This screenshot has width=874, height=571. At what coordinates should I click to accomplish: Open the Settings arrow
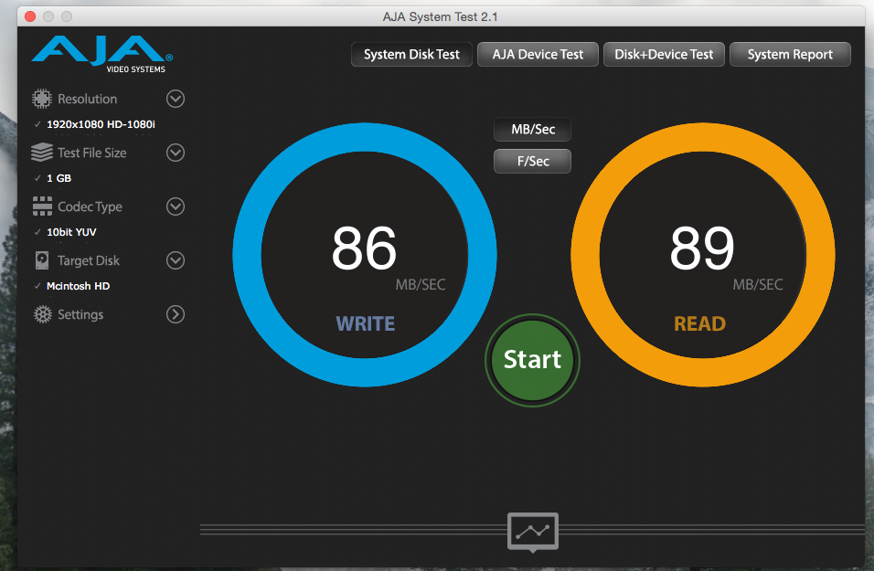click(175, 314)
